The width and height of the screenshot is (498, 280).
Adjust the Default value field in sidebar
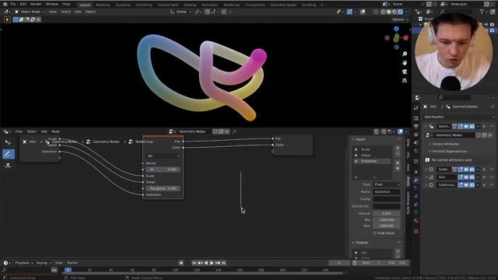click(386, 213)
